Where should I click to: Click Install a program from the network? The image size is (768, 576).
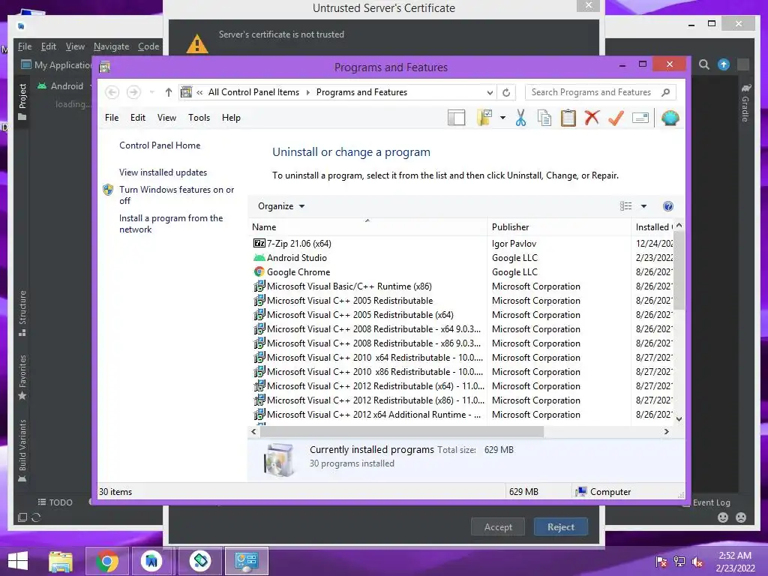point(171,223)
